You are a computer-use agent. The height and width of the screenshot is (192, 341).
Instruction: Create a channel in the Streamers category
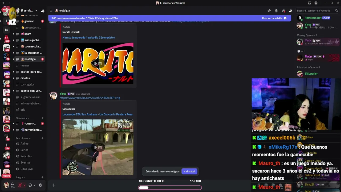click(42, 118)
